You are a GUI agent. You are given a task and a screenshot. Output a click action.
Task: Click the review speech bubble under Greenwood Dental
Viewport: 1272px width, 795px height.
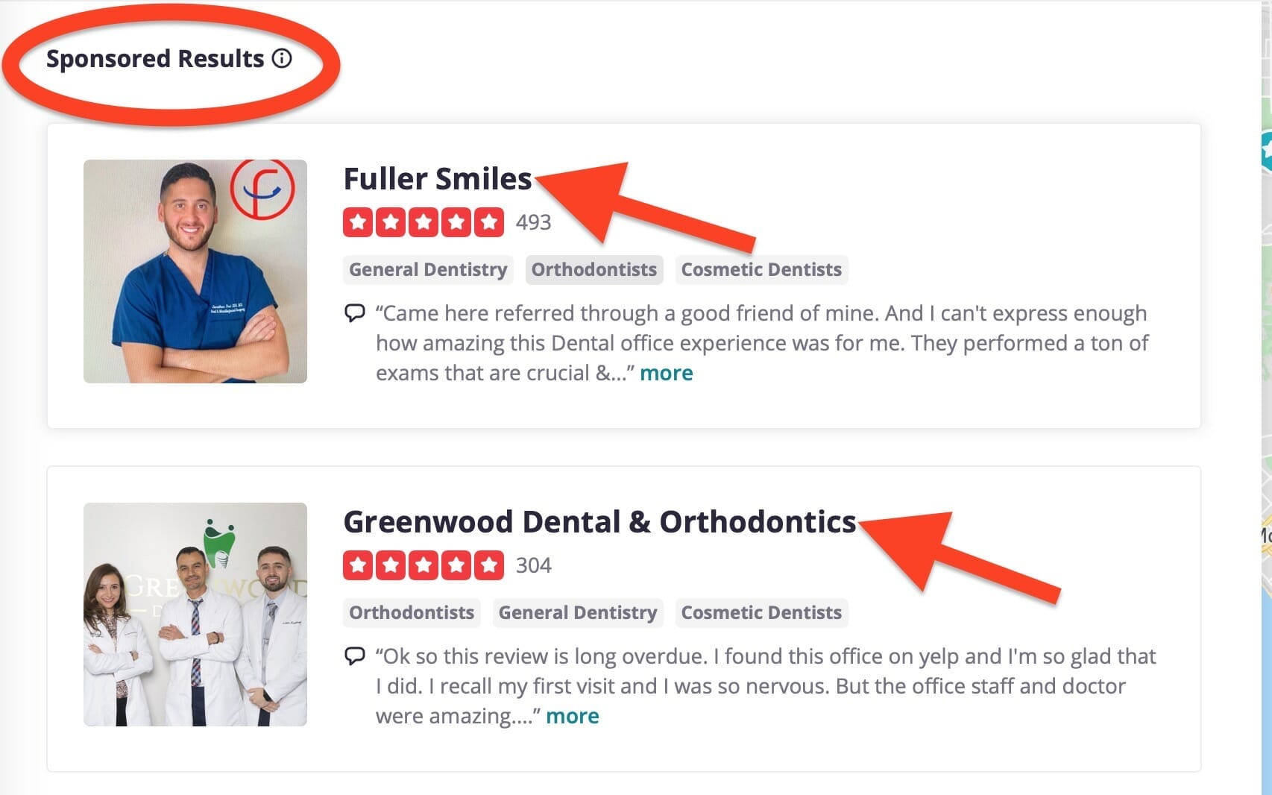click(354, 657)
